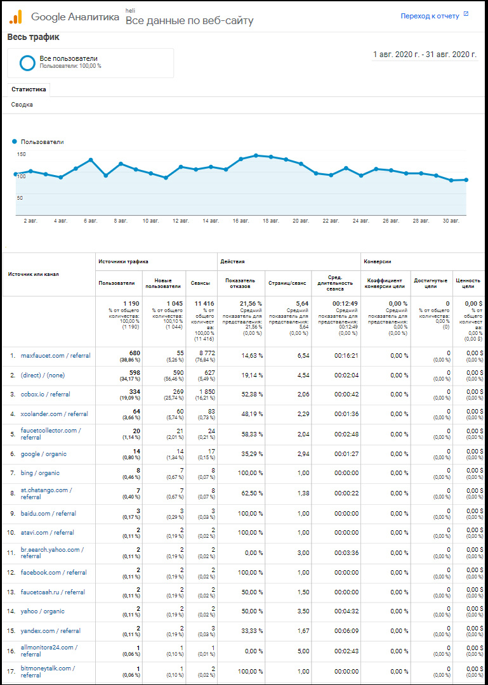Sort by the Показатель отказов column header
Screen dimensions: 488x685
coord(240,283)
